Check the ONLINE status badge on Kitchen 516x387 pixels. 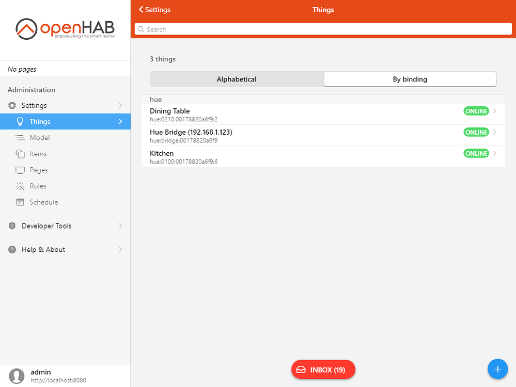point(476,153)
